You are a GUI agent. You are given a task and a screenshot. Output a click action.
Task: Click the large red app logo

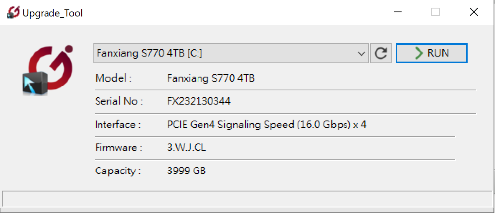click(x=48, y=70)
